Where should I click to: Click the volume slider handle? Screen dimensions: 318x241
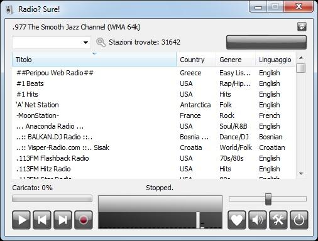[268, 199]
